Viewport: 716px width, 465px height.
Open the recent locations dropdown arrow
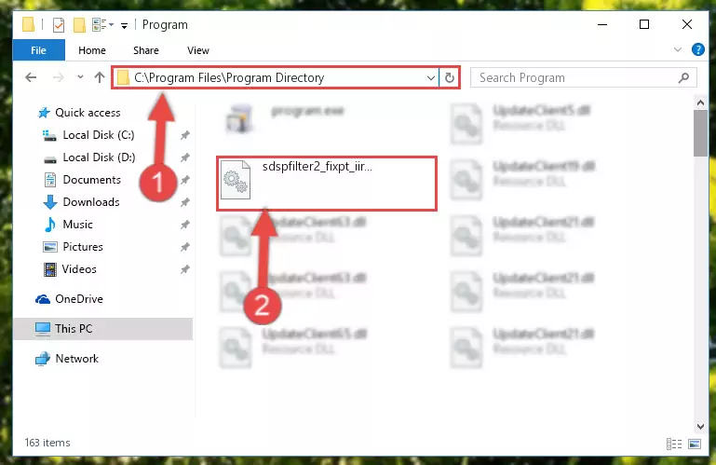(x=80, y=77)
